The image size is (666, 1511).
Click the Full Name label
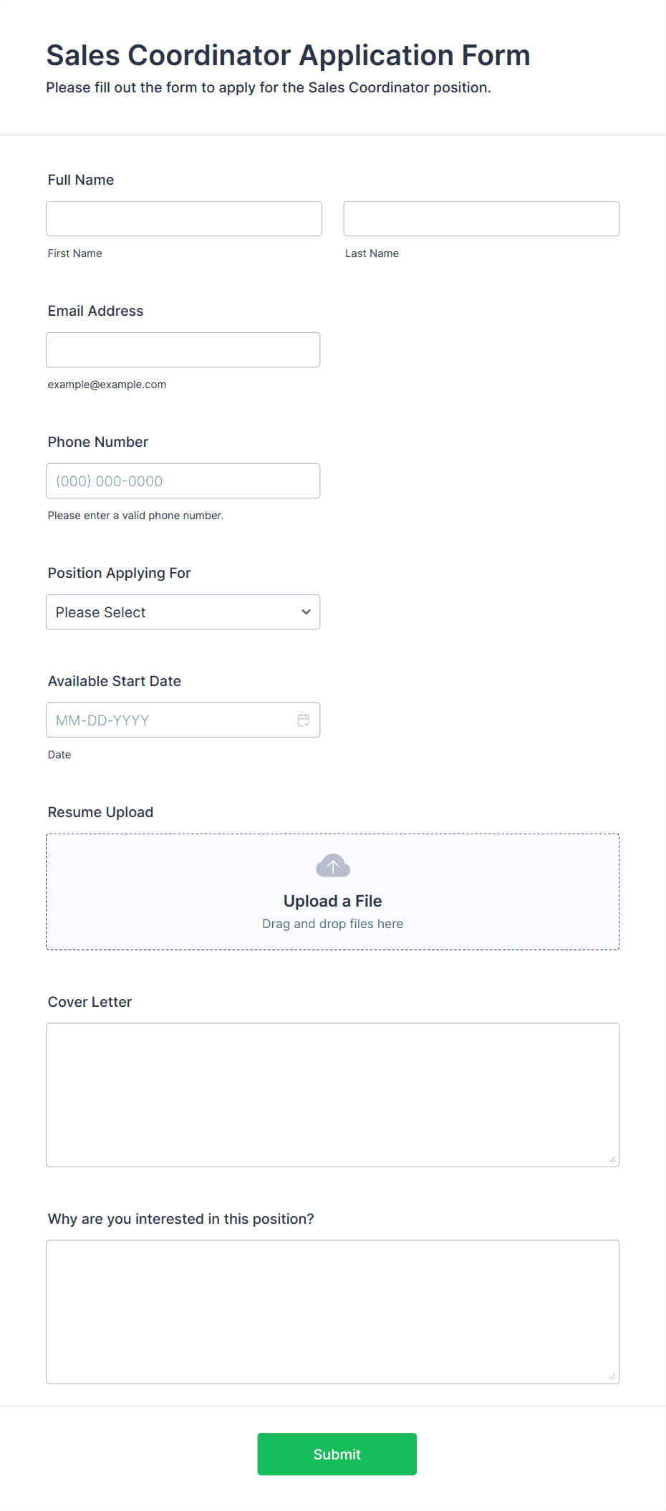point(81,180)
